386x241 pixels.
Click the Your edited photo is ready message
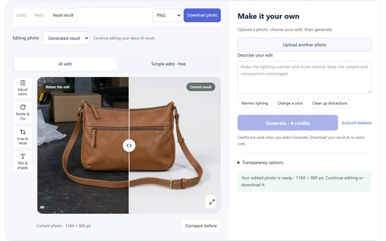(x=304, y=181)
